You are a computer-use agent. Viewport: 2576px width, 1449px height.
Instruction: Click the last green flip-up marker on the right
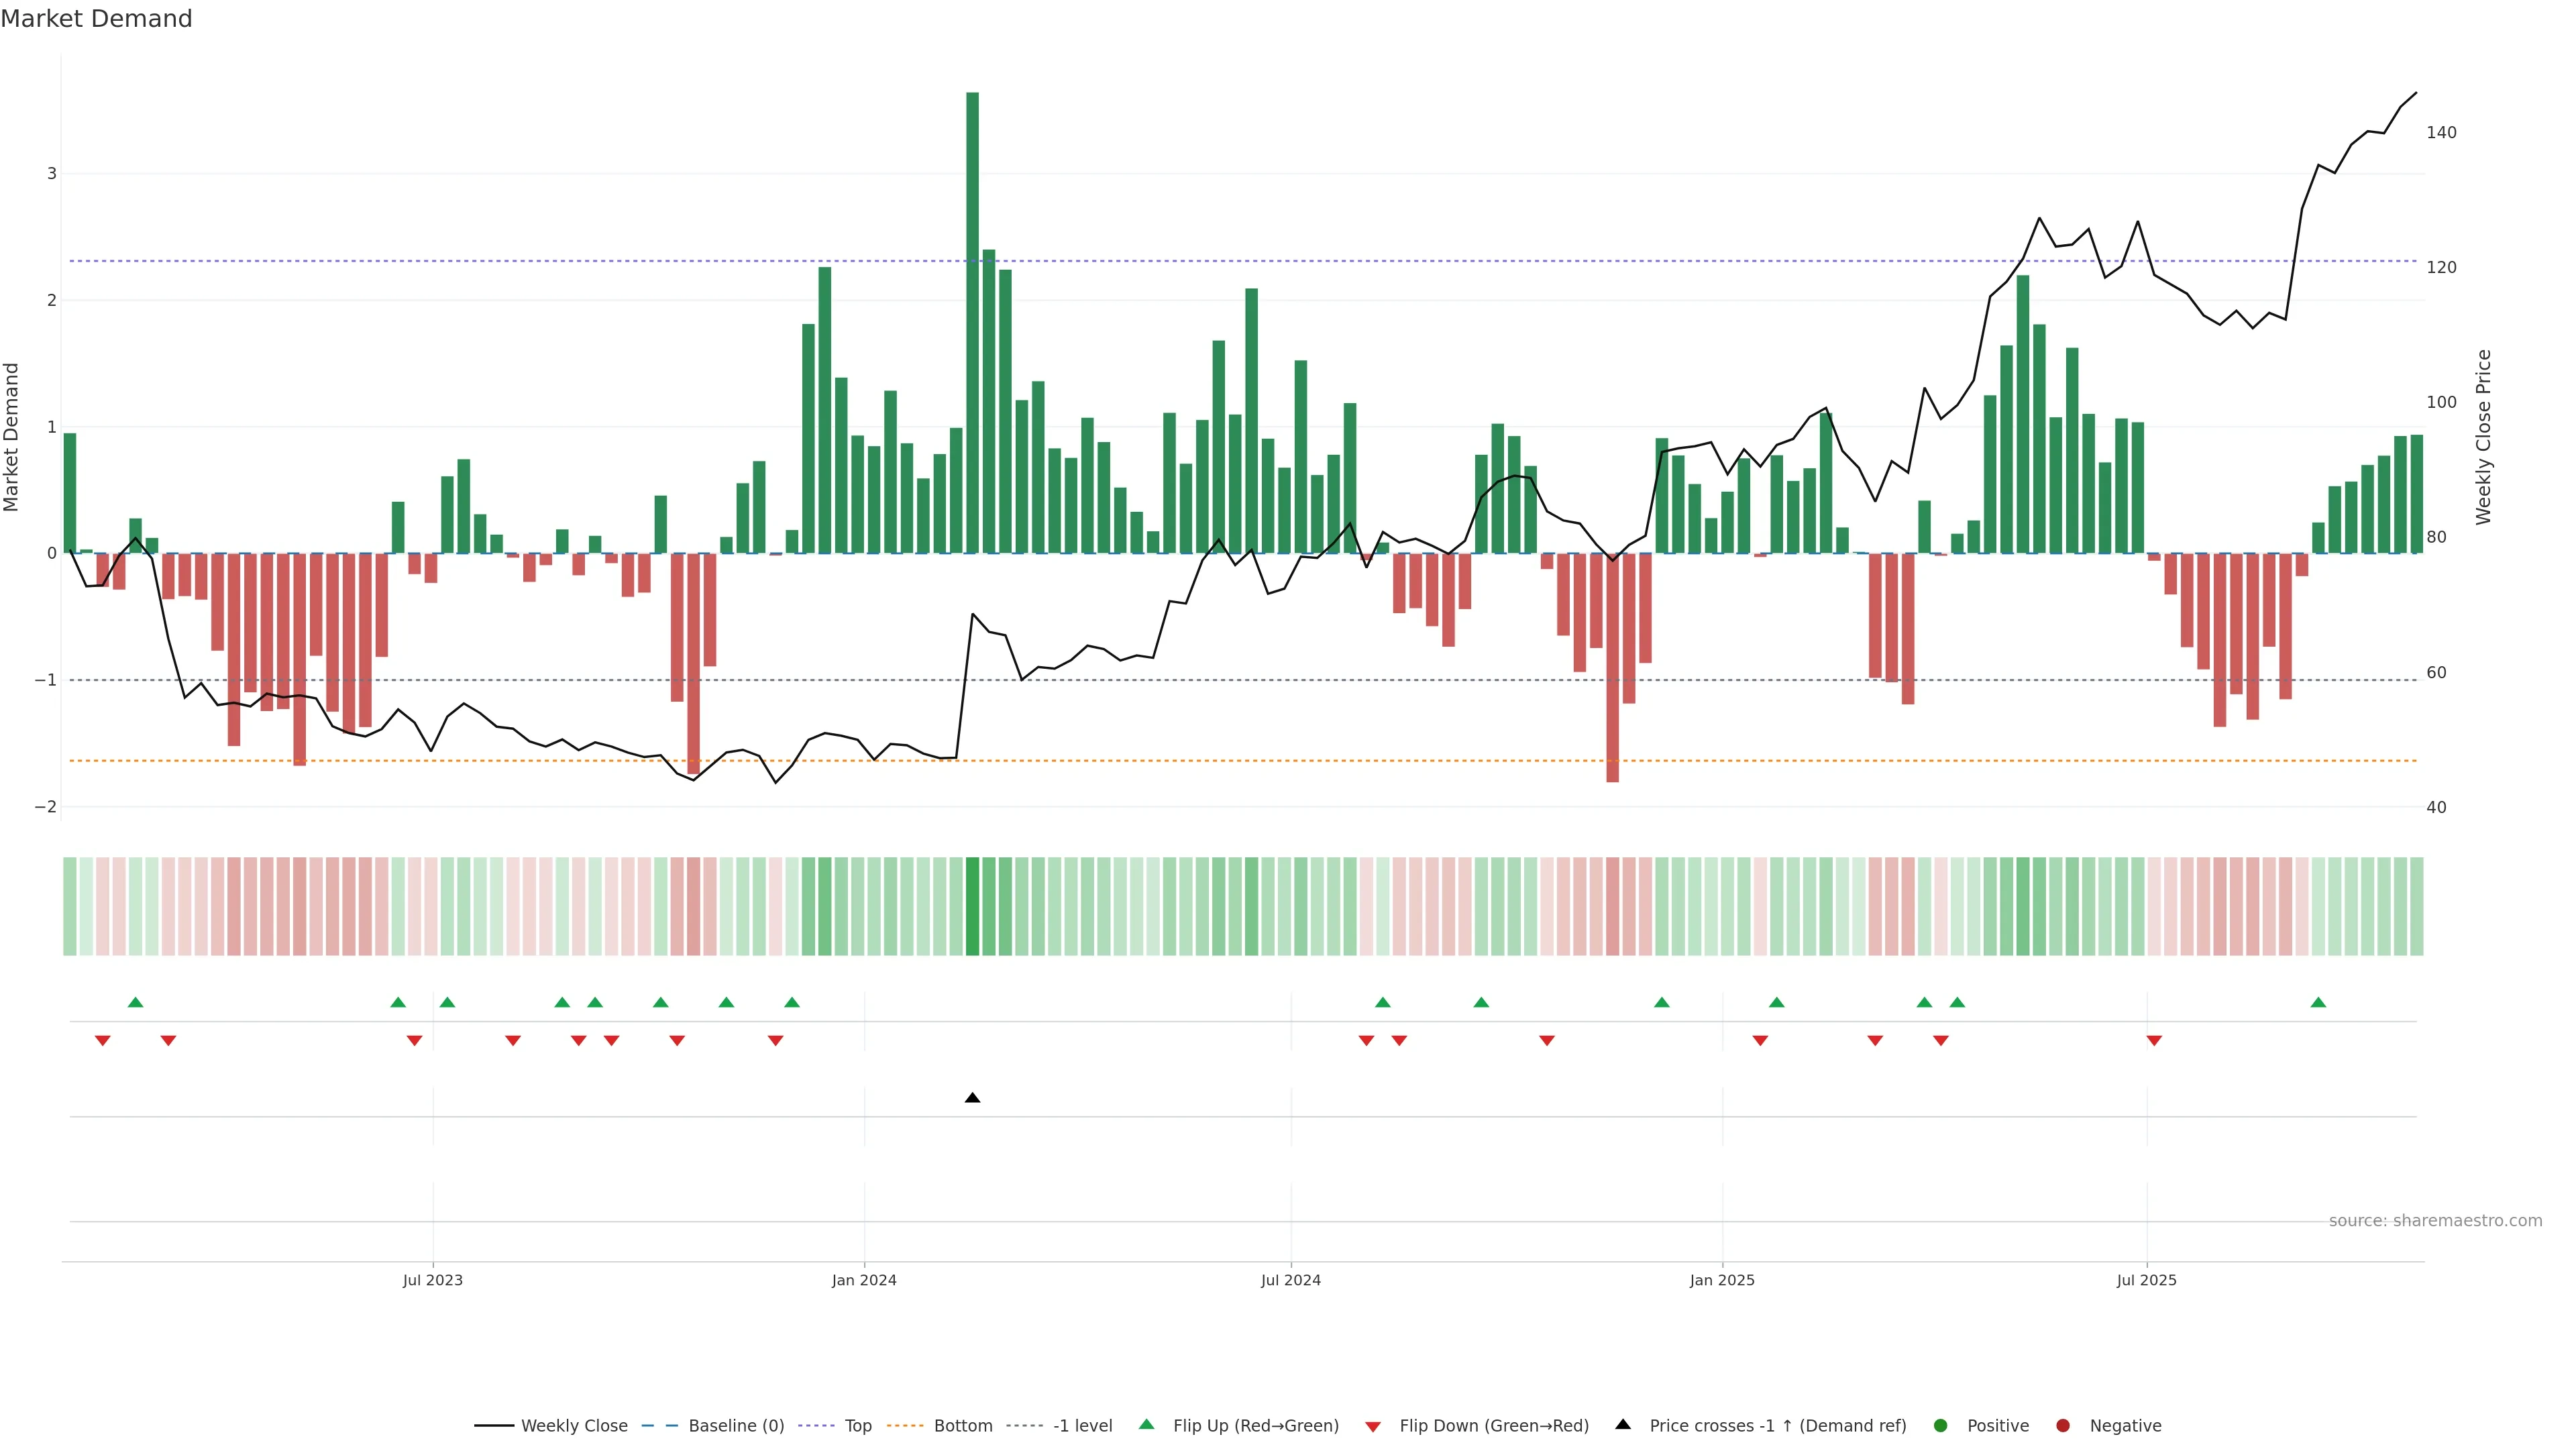coord(2318,1002)
